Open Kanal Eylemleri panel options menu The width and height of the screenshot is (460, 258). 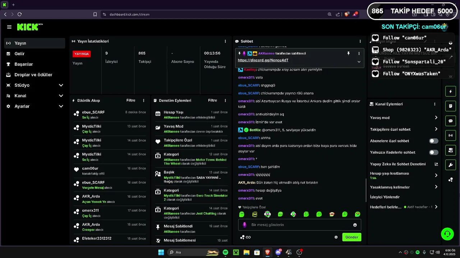tap(434, 104)
